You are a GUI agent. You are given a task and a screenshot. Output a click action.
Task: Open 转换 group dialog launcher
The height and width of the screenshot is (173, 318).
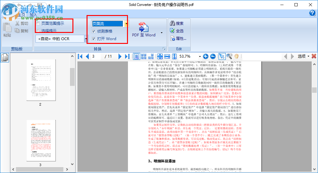[x=164, y=49]
